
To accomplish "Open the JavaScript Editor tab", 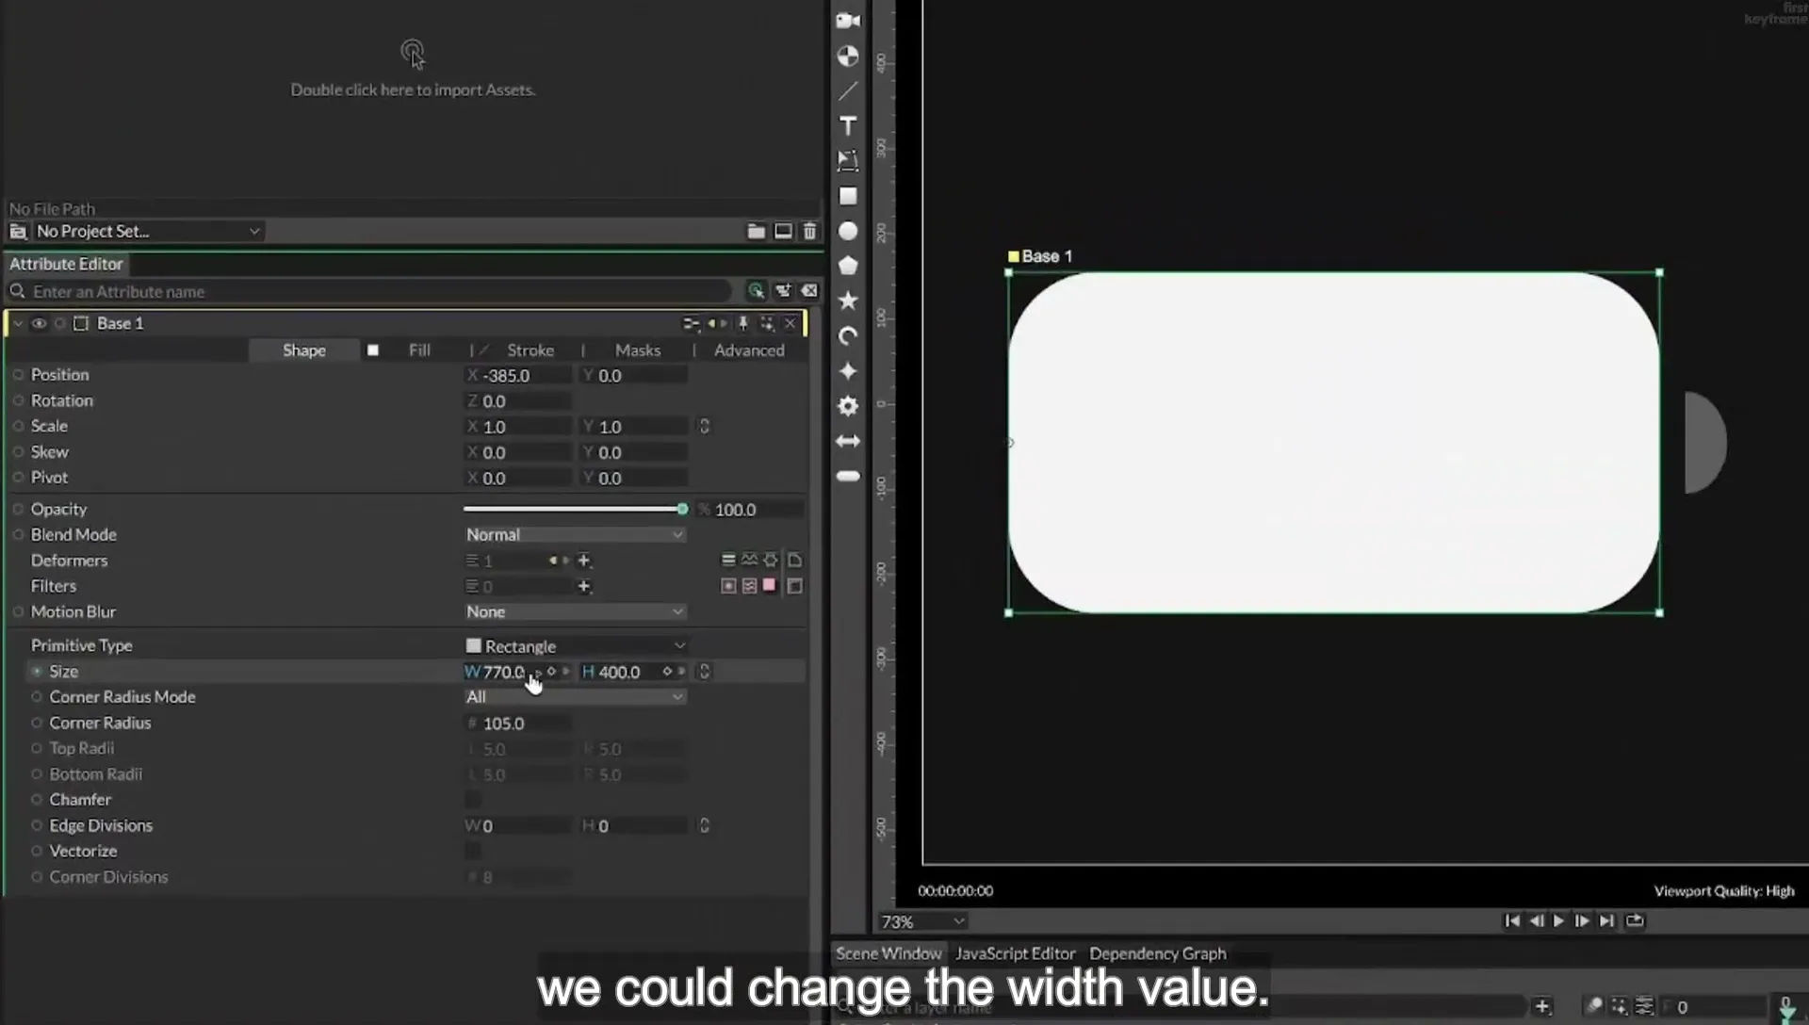I will (1016, 953).
